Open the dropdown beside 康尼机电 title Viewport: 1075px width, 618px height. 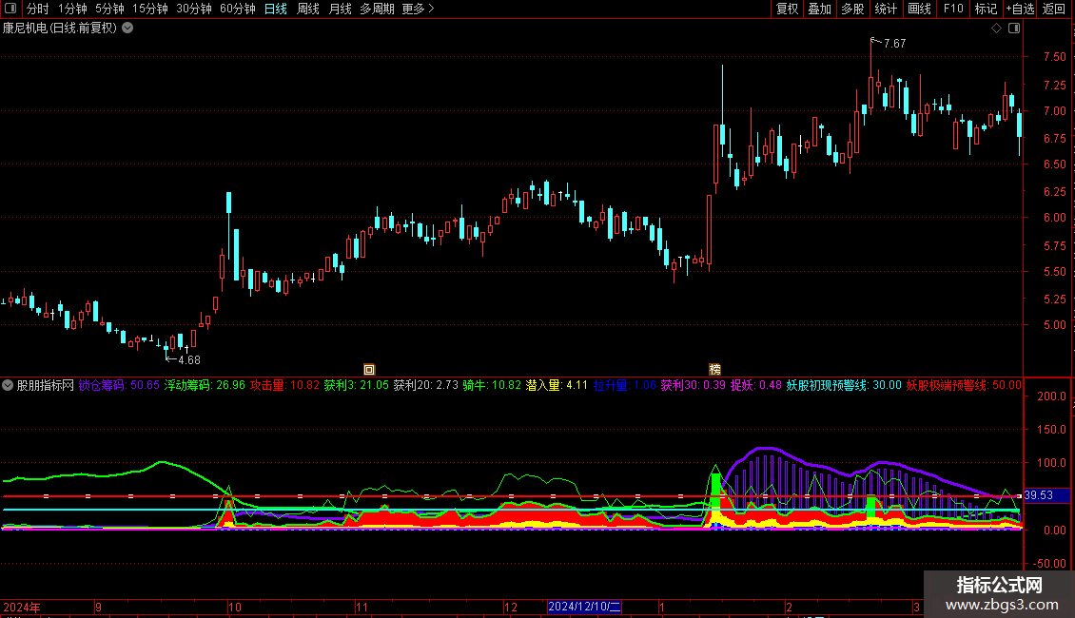[x=127, y=29]
